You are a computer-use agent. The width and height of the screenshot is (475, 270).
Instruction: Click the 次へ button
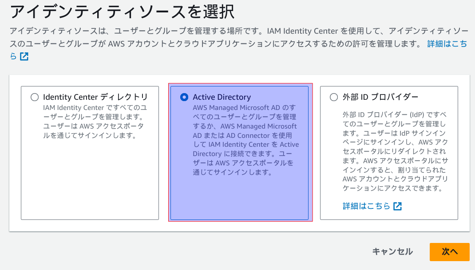[x=450, y=252]
